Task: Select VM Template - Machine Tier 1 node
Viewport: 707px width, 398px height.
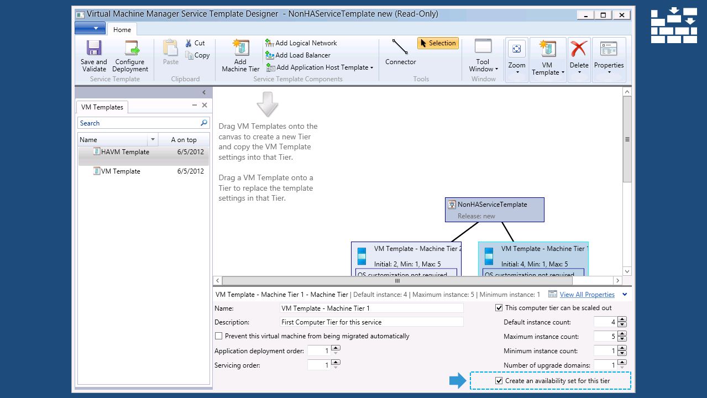Action: pyautogui.click(x=533, y=259)
